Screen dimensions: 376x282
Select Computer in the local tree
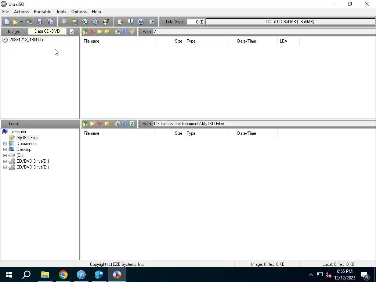[18, 132]
